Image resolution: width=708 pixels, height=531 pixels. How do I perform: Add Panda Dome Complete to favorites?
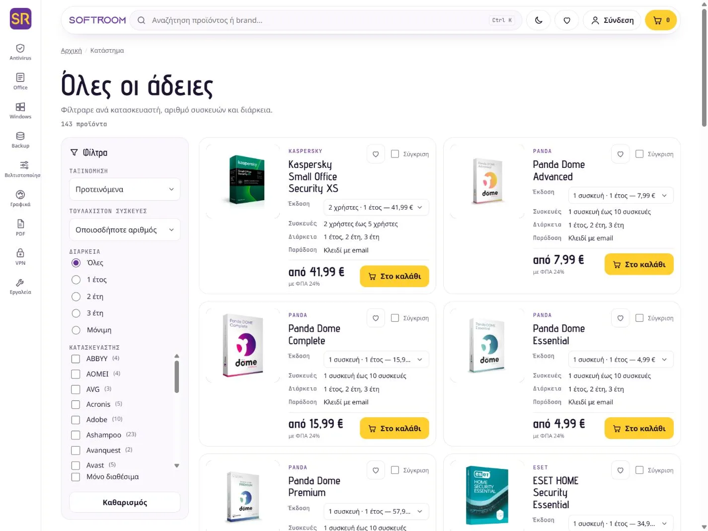click(x=376, y=318)
